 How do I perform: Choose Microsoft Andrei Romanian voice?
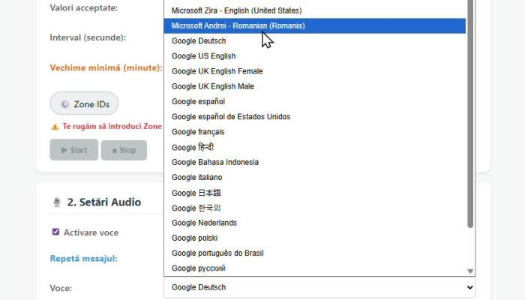click(315, 25)
